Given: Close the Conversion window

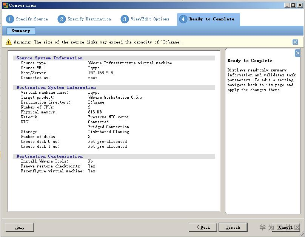Looking at the screenshot, I should click(x=300, y=5).
